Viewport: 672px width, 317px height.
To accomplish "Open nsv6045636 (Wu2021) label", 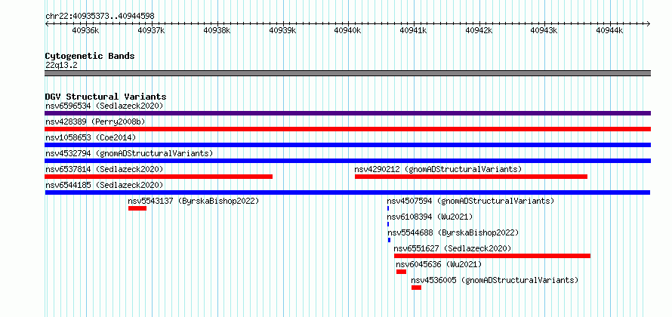I will (x=439, y=264).
